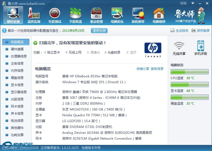Open 电脑优化 PC optimization icon
The height and width of the screenshot is (151, 212).
click(117, 15)
